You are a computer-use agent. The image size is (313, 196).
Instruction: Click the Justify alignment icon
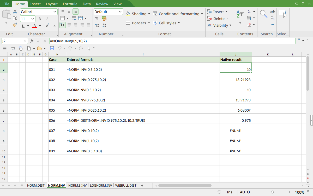[89, 25]
